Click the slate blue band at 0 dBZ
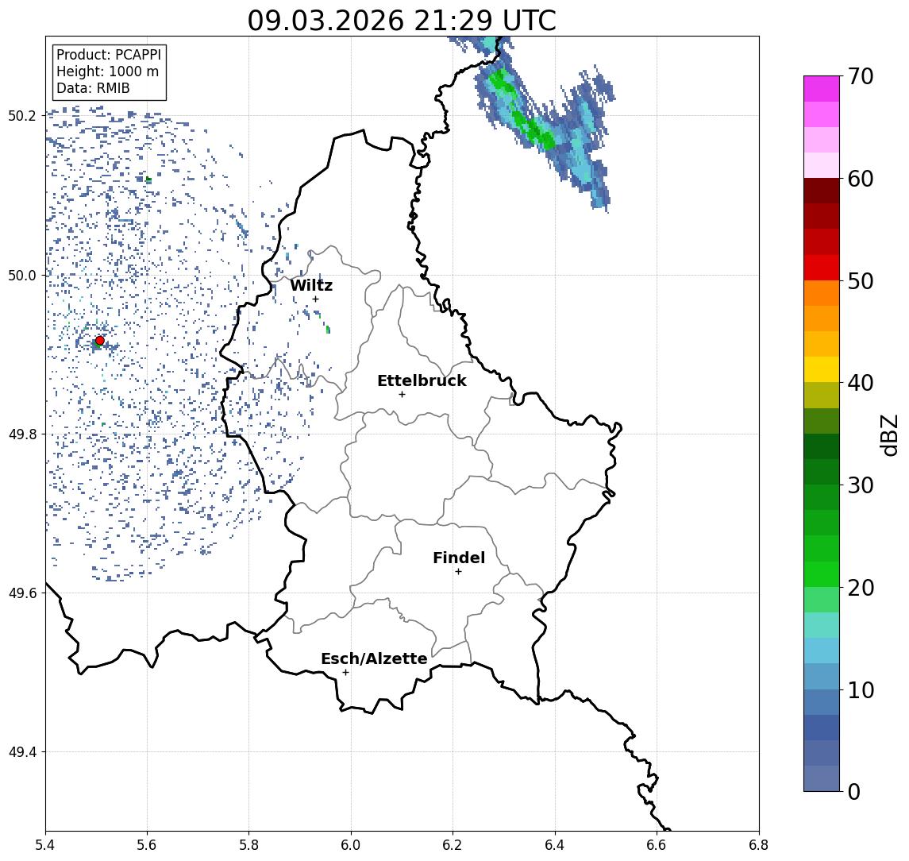909x861 pixels. 822,778
